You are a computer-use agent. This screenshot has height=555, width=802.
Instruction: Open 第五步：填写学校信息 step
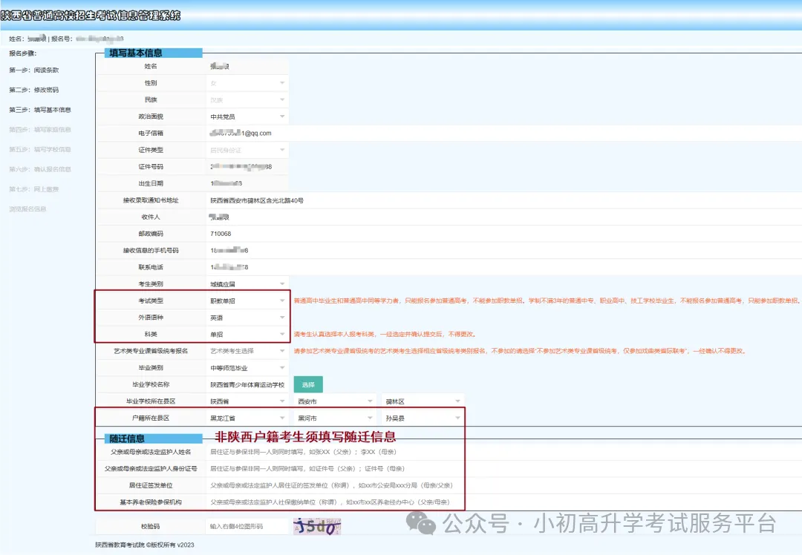(x=40, y=150)
